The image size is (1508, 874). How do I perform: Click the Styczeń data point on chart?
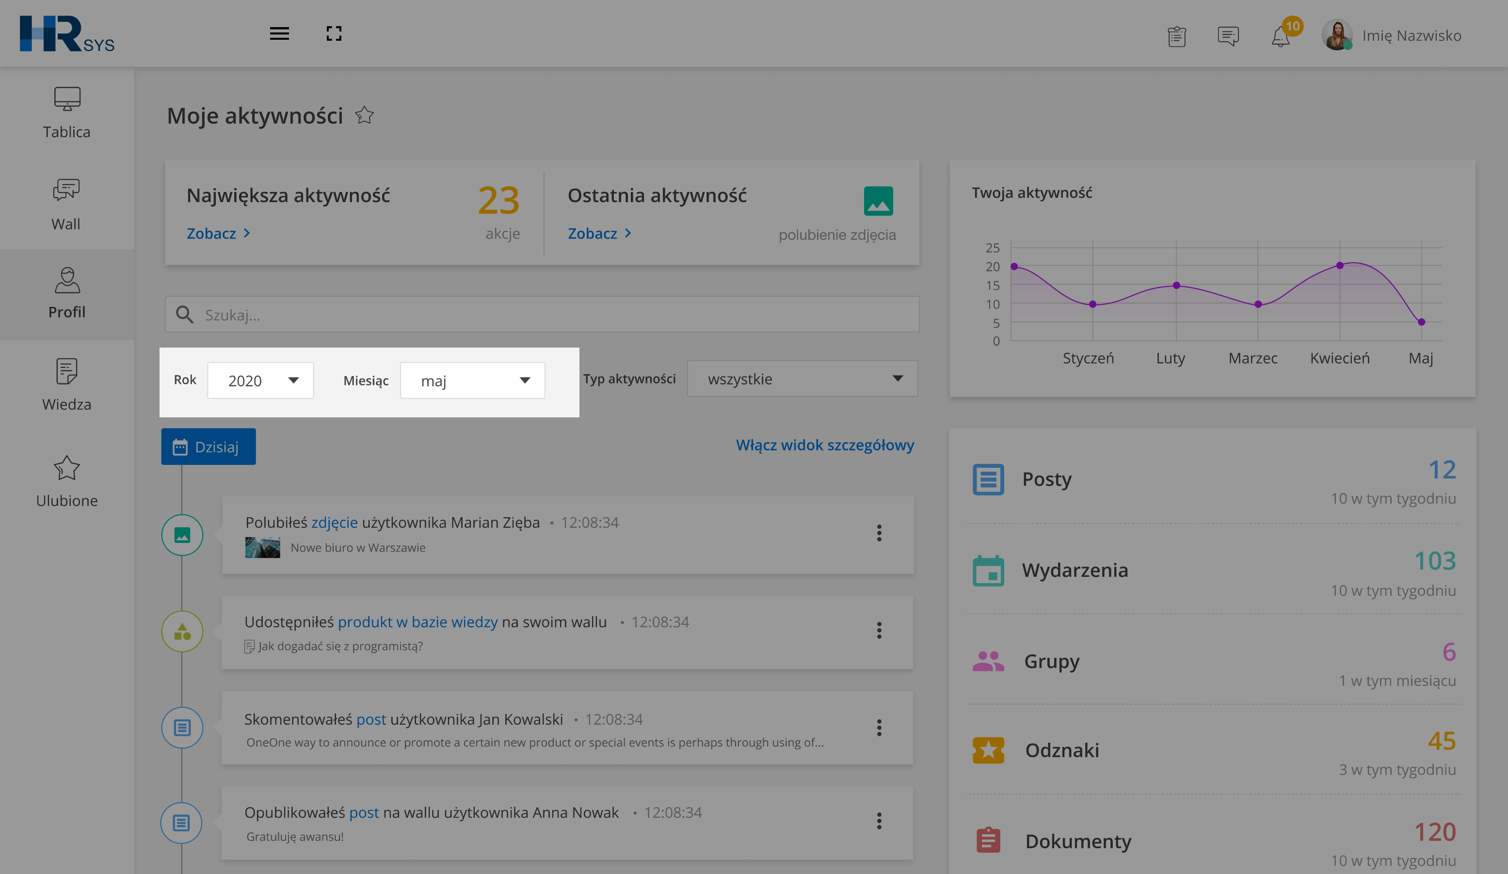[1092, 304]
